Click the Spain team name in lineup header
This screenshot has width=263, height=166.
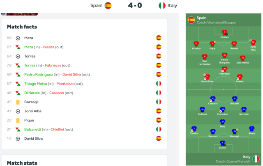click(x=201, y=18)
